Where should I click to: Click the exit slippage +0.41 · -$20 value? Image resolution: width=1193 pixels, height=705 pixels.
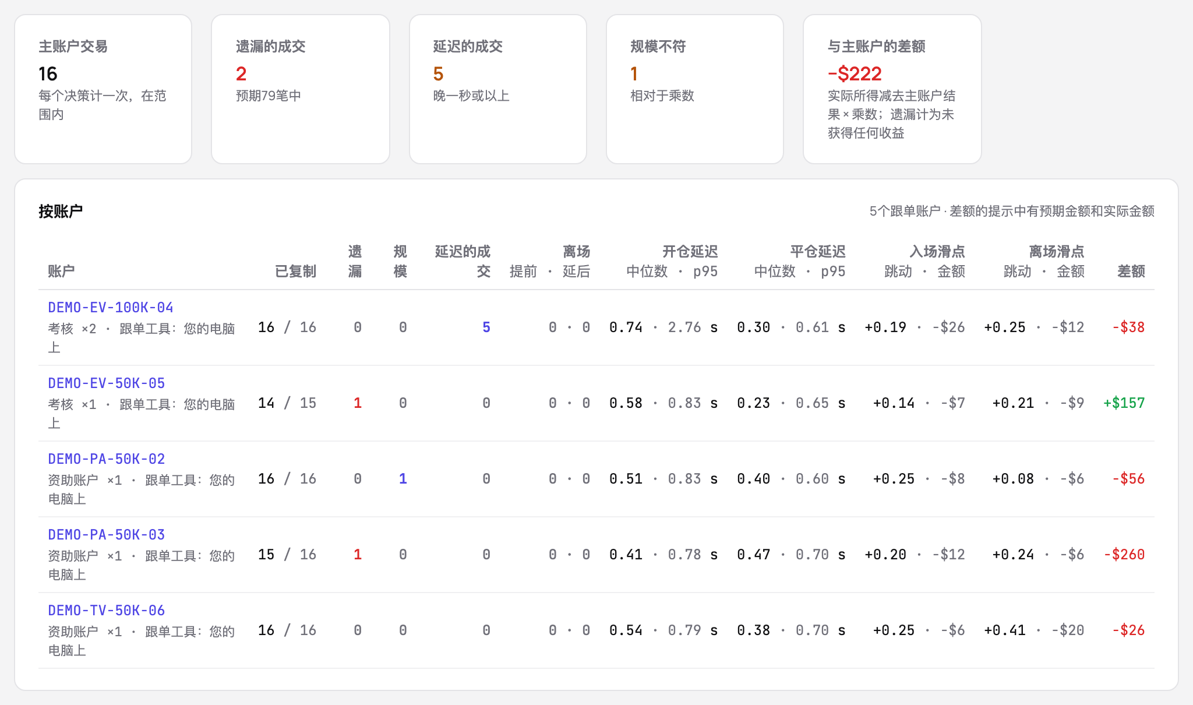click(1034, 630)
